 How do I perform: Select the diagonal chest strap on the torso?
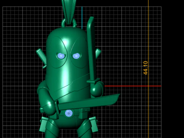[x=72, y=87]
